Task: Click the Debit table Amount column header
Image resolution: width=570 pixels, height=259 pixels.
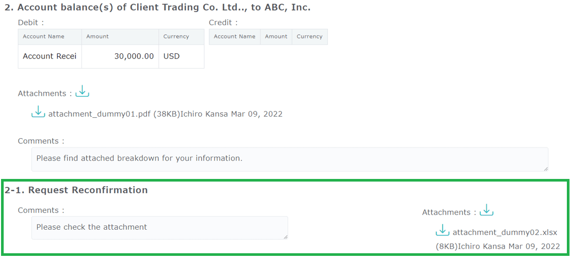Action: [x=120, y=37]
